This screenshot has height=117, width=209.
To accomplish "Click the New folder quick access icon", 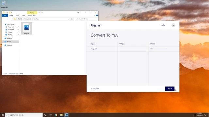I will (10, 13).
